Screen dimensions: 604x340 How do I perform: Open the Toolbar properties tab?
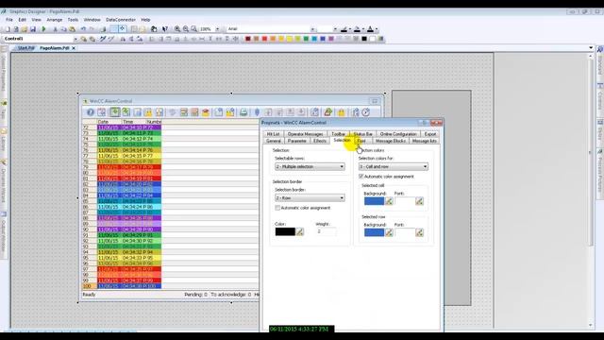coord(339,134)
